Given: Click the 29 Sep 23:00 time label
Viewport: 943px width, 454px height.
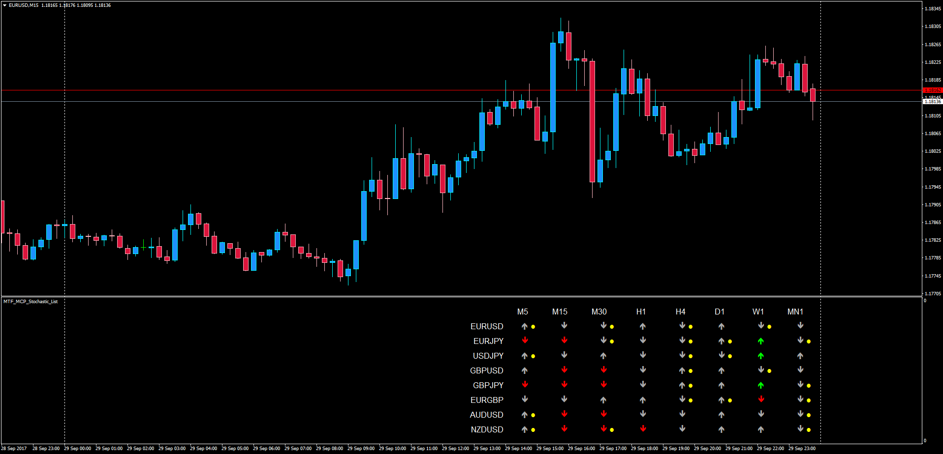Looking at the screenshot, I should point(802,449).
